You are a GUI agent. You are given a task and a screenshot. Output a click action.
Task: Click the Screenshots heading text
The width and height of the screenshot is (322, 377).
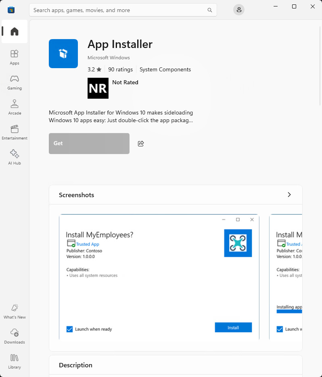pyautogui.click(x=77, y=195)
